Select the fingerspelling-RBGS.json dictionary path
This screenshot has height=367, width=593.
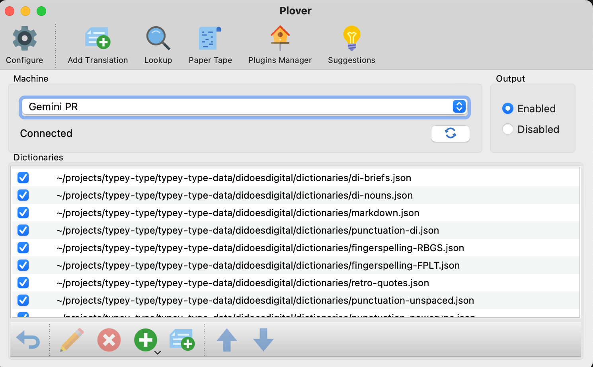(x=260, y=248)
